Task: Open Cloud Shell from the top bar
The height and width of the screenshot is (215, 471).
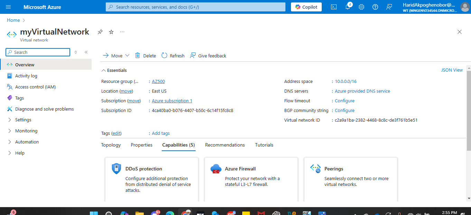Action: 333,7
